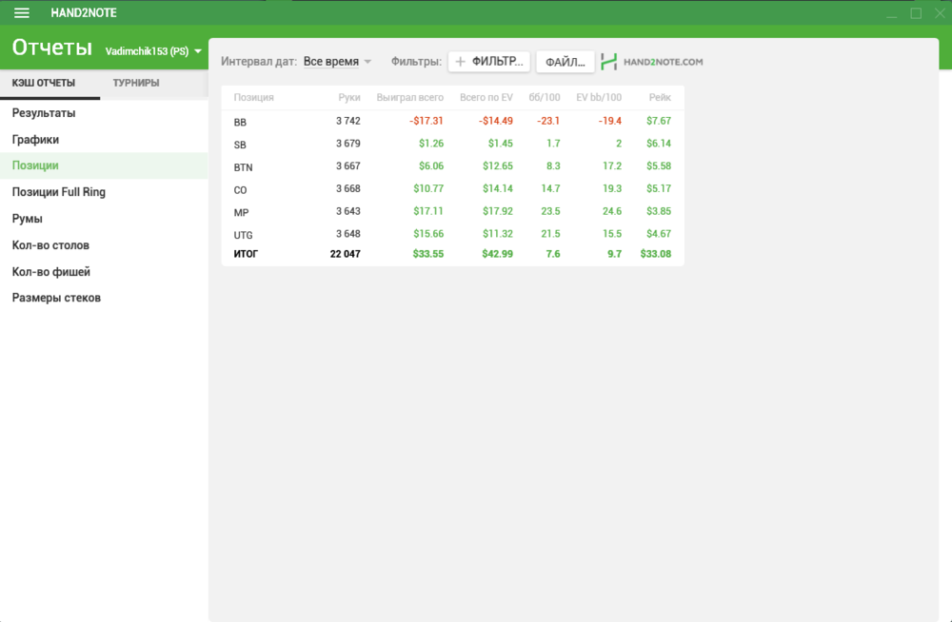The width and height of the screenshot is (952, 622).
Task: Add a new filter with ФИЛЬТР button
Action: click(489, 62)
